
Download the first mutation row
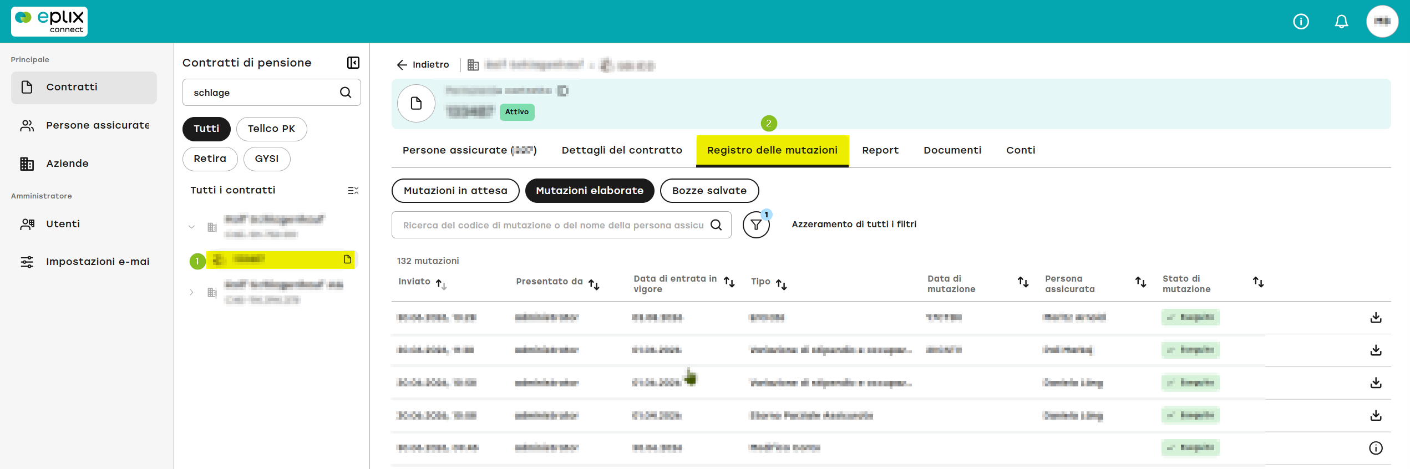pyautogui.click(x=1376, y=318)
